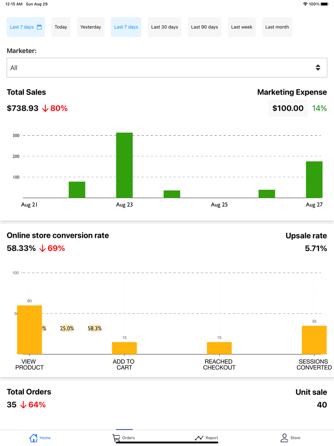
Task: Tap the status bar clock 12:15 AM
Action: 14,4
